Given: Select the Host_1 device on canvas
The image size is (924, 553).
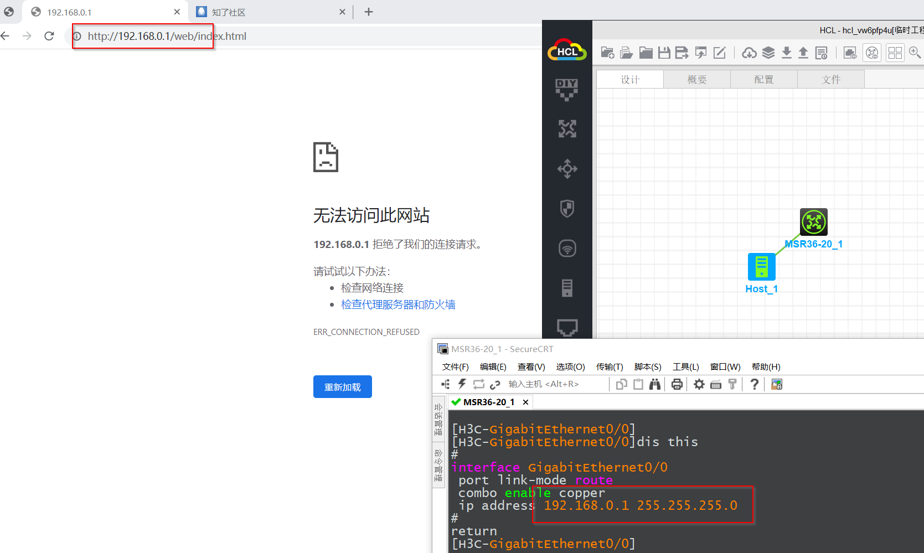Looking at the screenshot, I should tap(762, 267).
